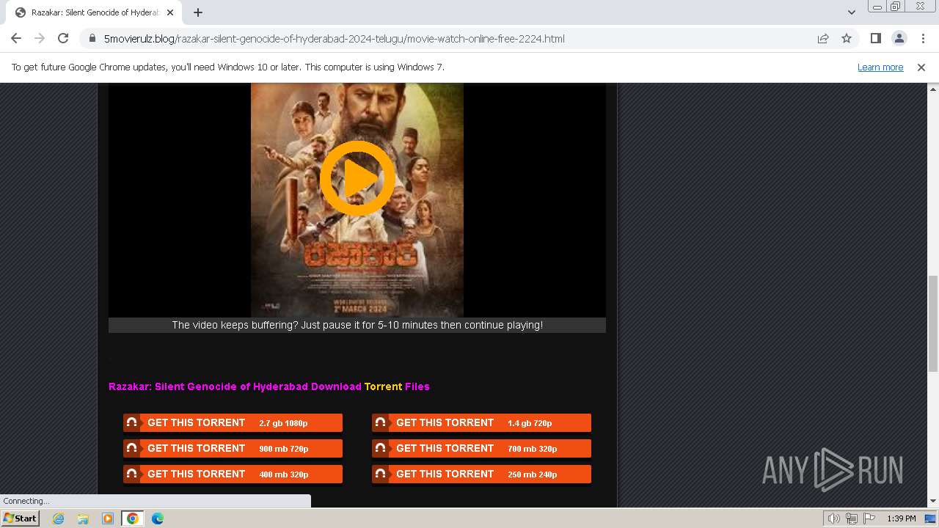Get 900 mb 720p torrent

pyautogui.click(x=233, y=448)
